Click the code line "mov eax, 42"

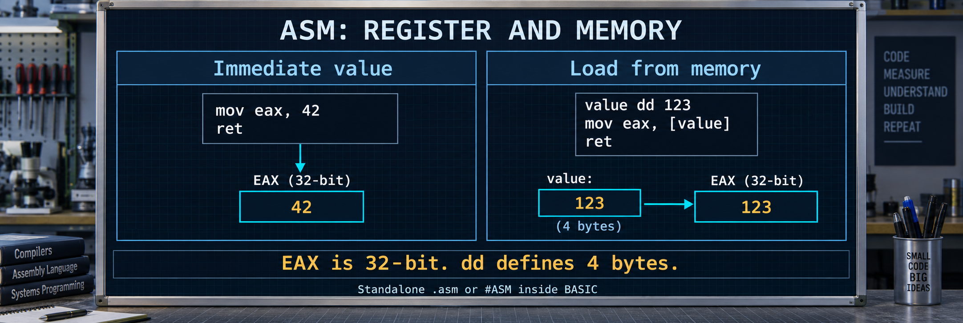tap(267, 110)
